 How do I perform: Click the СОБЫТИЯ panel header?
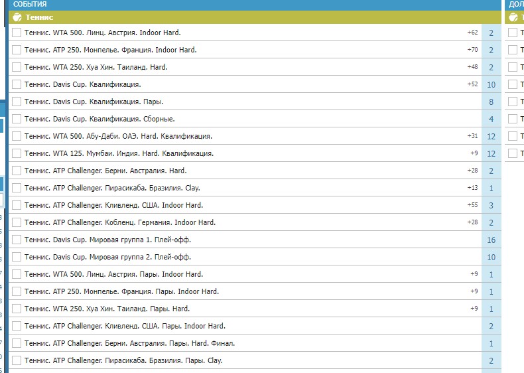tap(255, 5)
